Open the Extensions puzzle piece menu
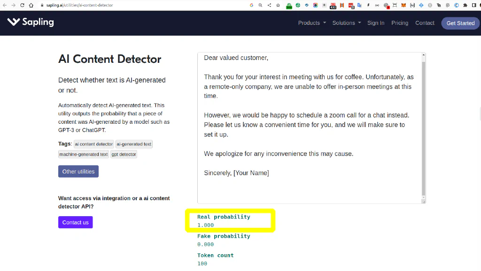This screenshot has height=271, width=481. click(x=465, y=5)
